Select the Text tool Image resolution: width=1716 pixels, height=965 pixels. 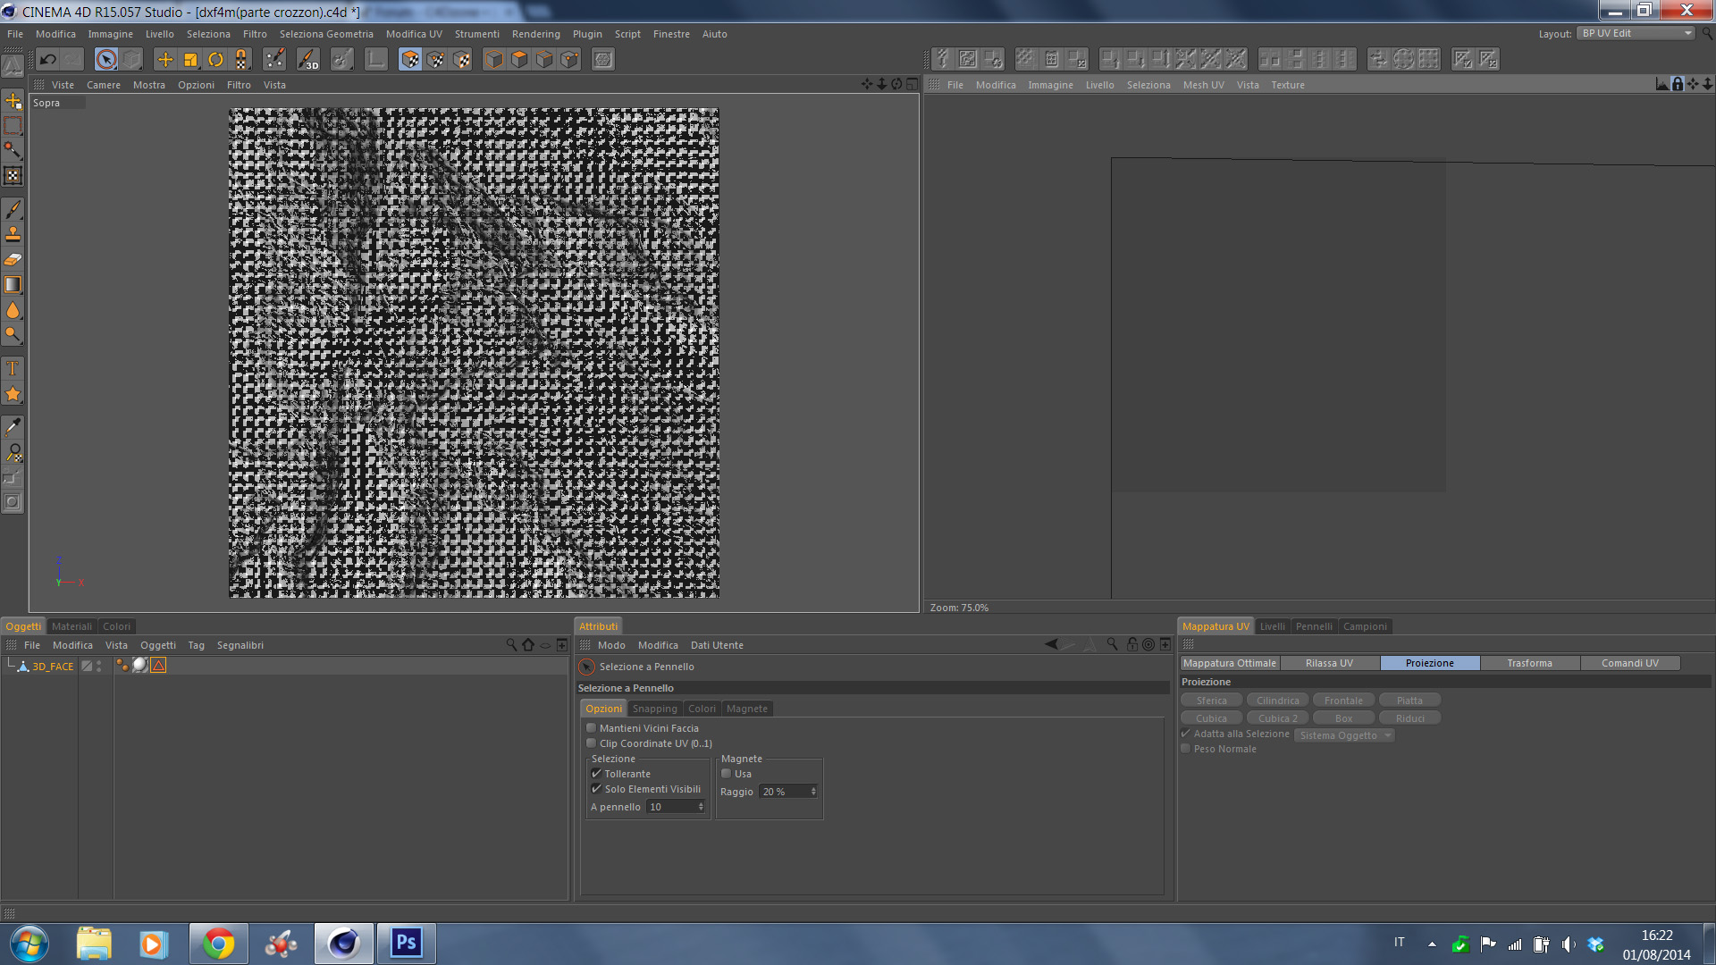(x=13, y=369)
